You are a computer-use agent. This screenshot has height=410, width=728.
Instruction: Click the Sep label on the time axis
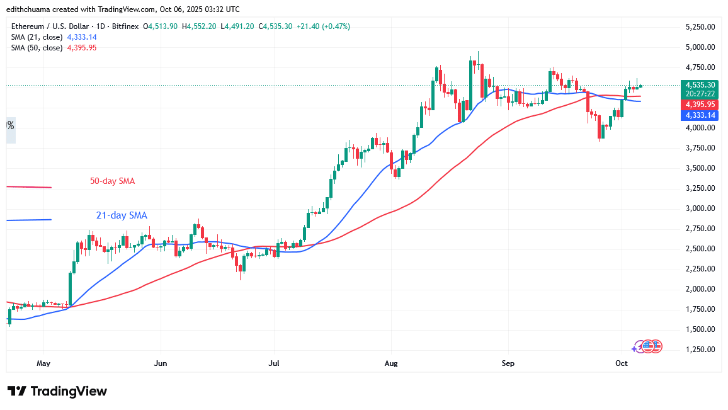[x=508, y=363]
